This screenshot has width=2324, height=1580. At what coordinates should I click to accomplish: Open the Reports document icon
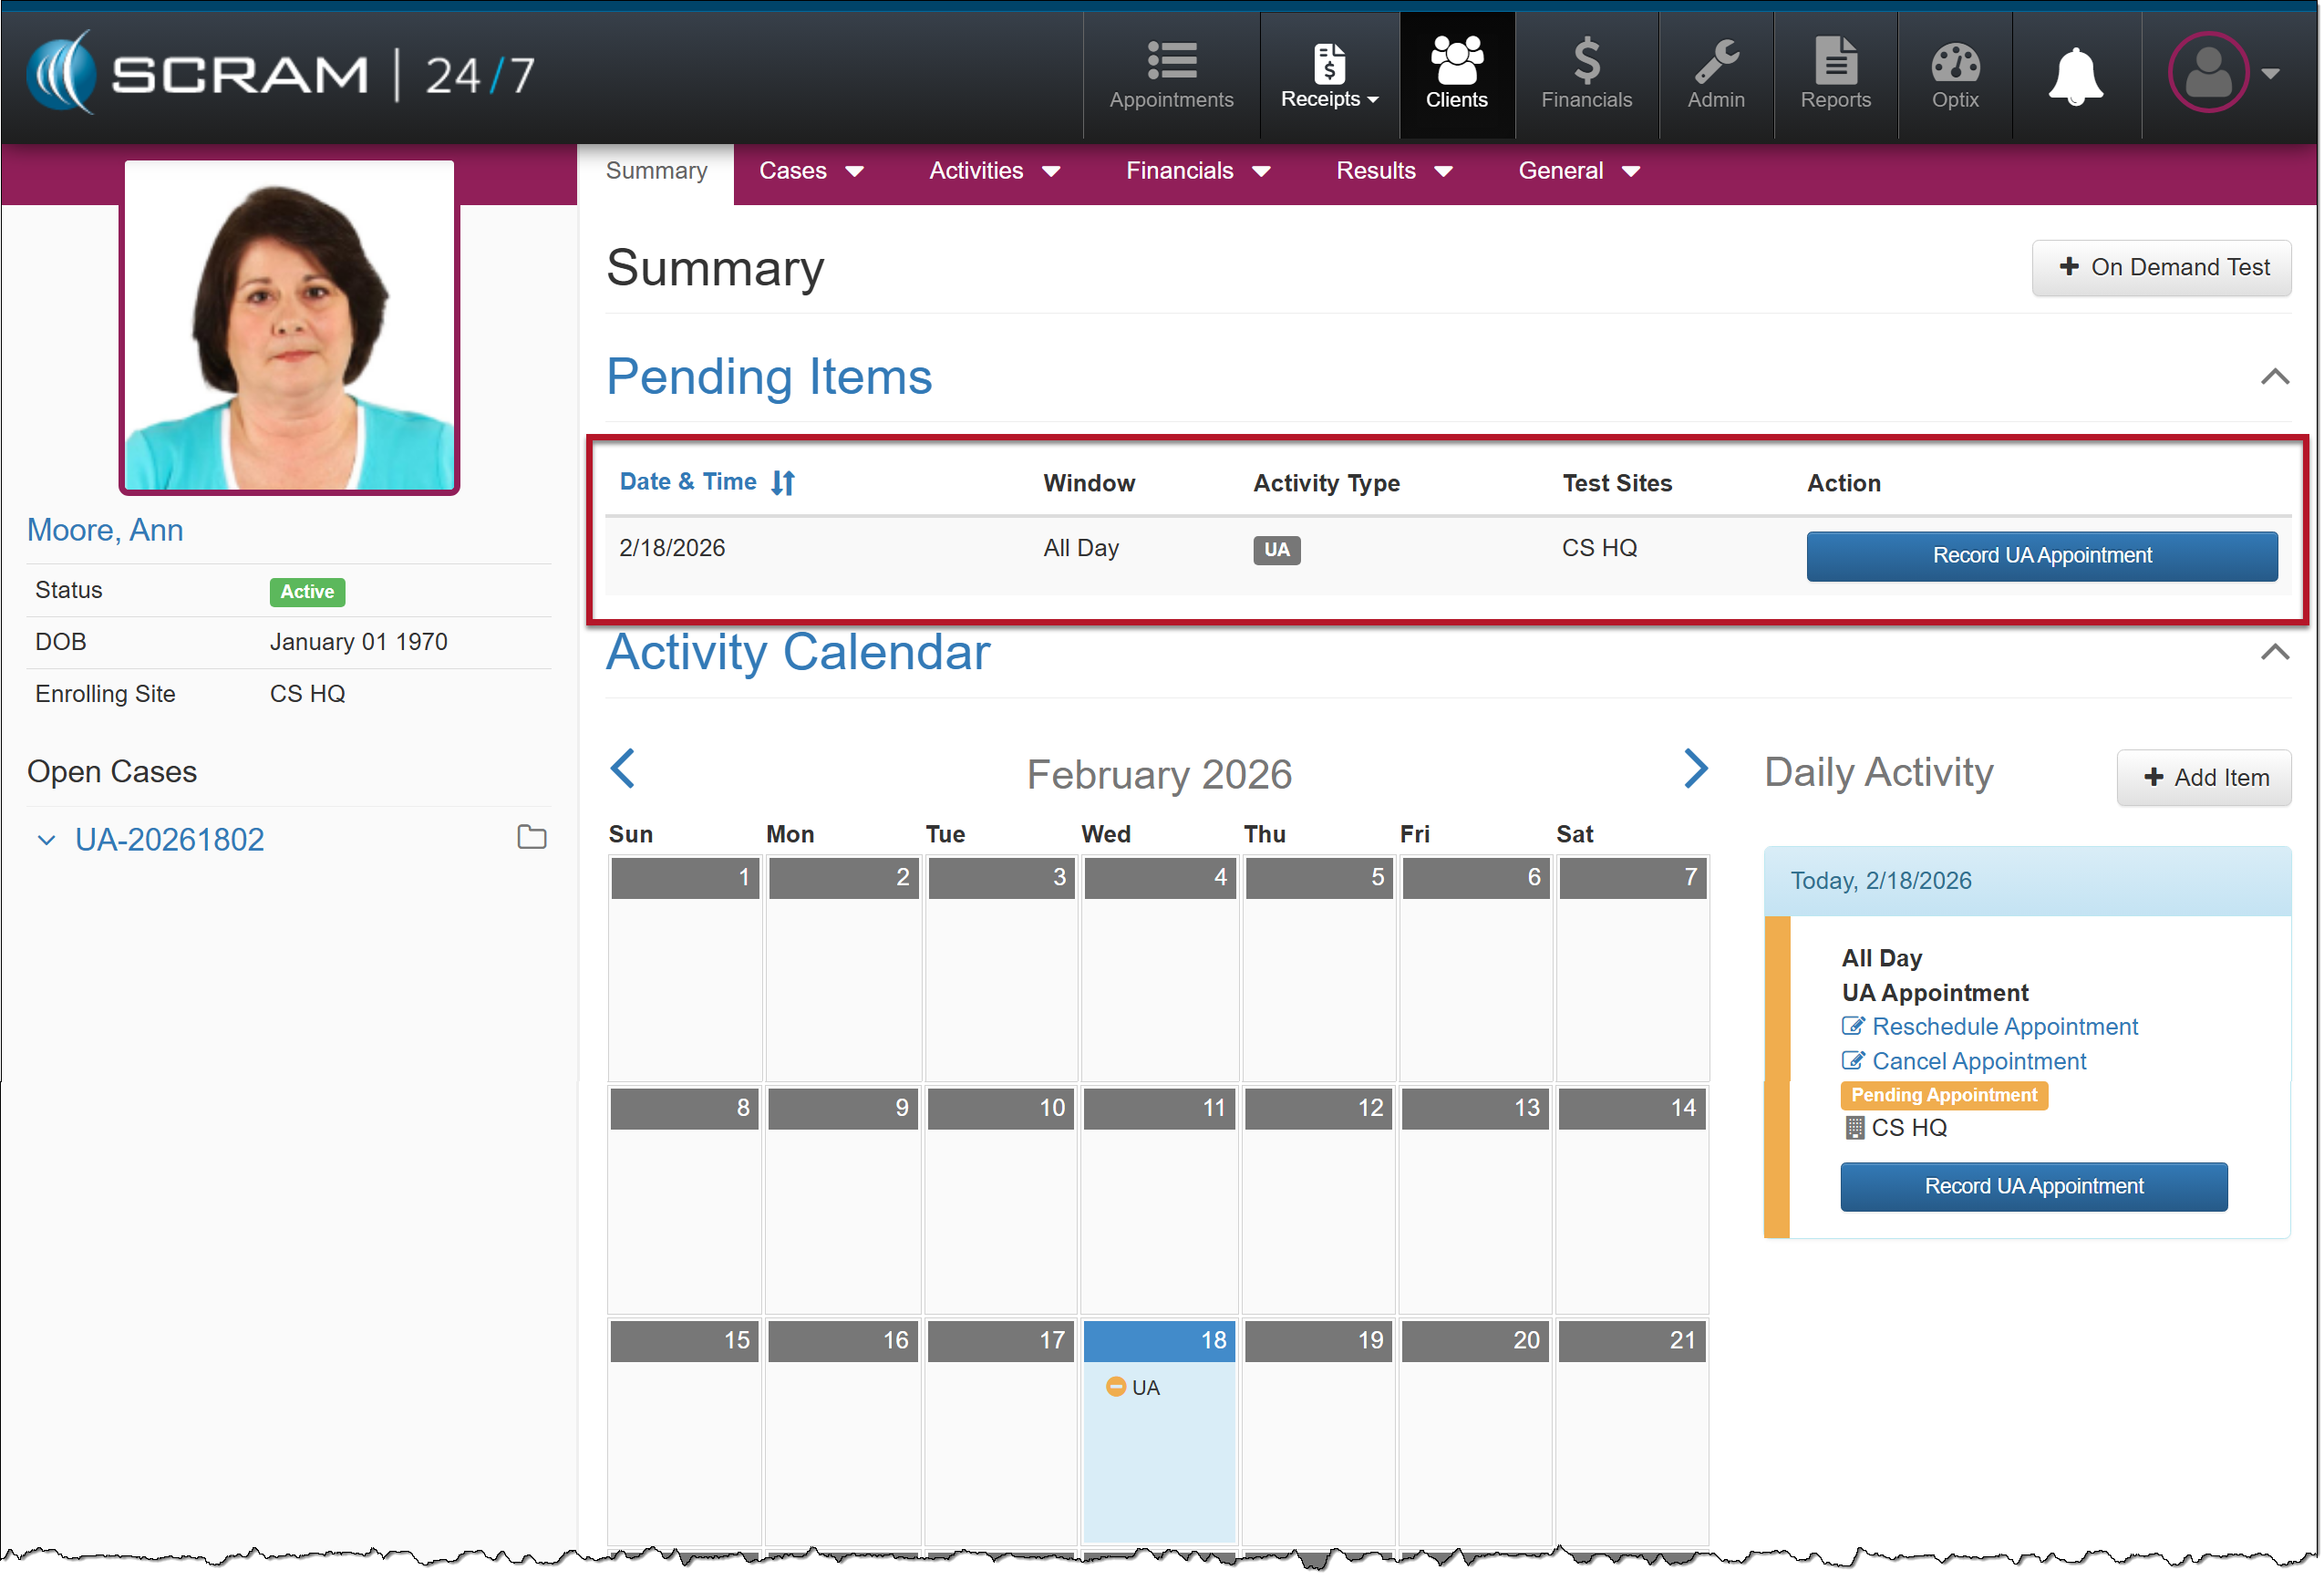[x=1835, y=60]
